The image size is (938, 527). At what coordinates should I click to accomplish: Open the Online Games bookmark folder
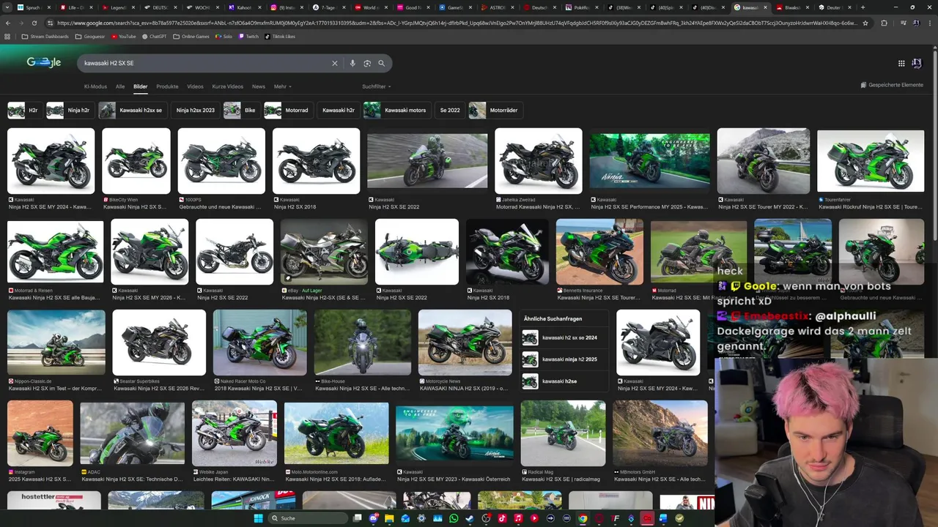[x=191, y=36]
